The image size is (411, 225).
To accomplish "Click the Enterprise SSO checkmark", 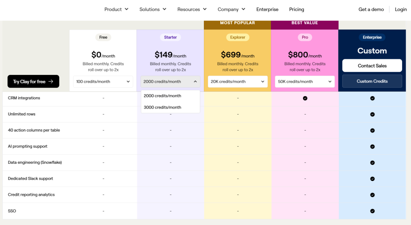I will (x=372, y=211).
